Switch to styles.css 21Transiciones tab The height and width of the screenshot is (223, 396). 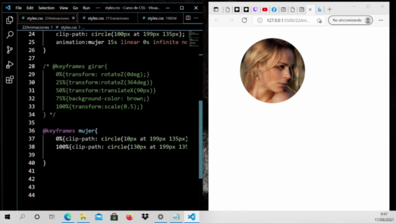(108, 18)
